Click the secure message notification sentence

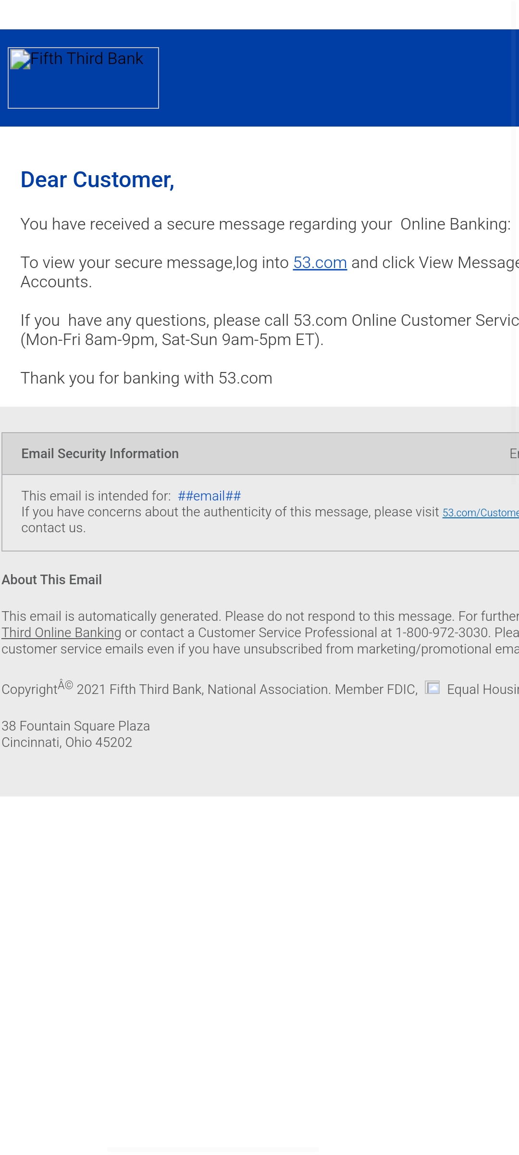click(265, 224)
